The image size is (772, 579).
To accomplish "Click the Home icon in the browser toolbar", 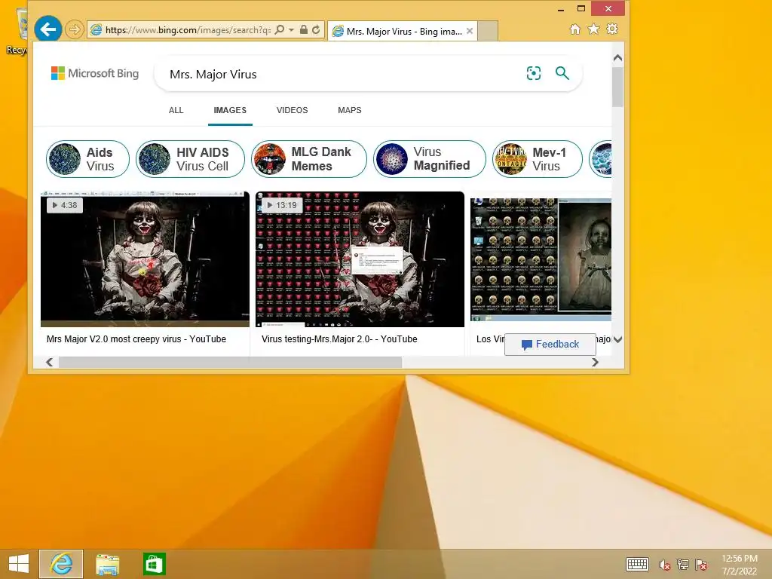I will tap(574, 29).
